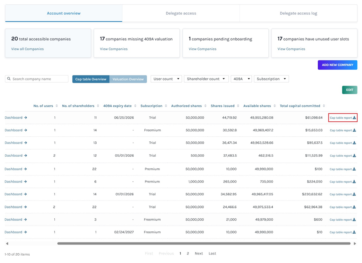Click the sort icon next to 409A expiry date
This screenshot has width=362, height=263.
coord(135,106)
